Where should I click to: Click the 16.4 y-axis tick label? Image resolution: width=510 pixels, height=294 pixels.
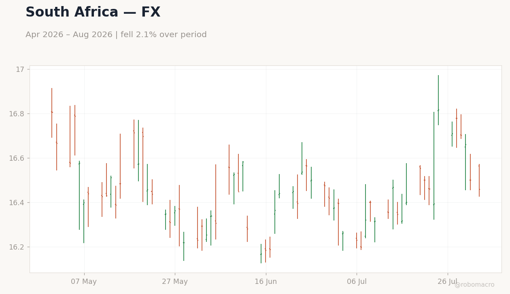point(17,202)
